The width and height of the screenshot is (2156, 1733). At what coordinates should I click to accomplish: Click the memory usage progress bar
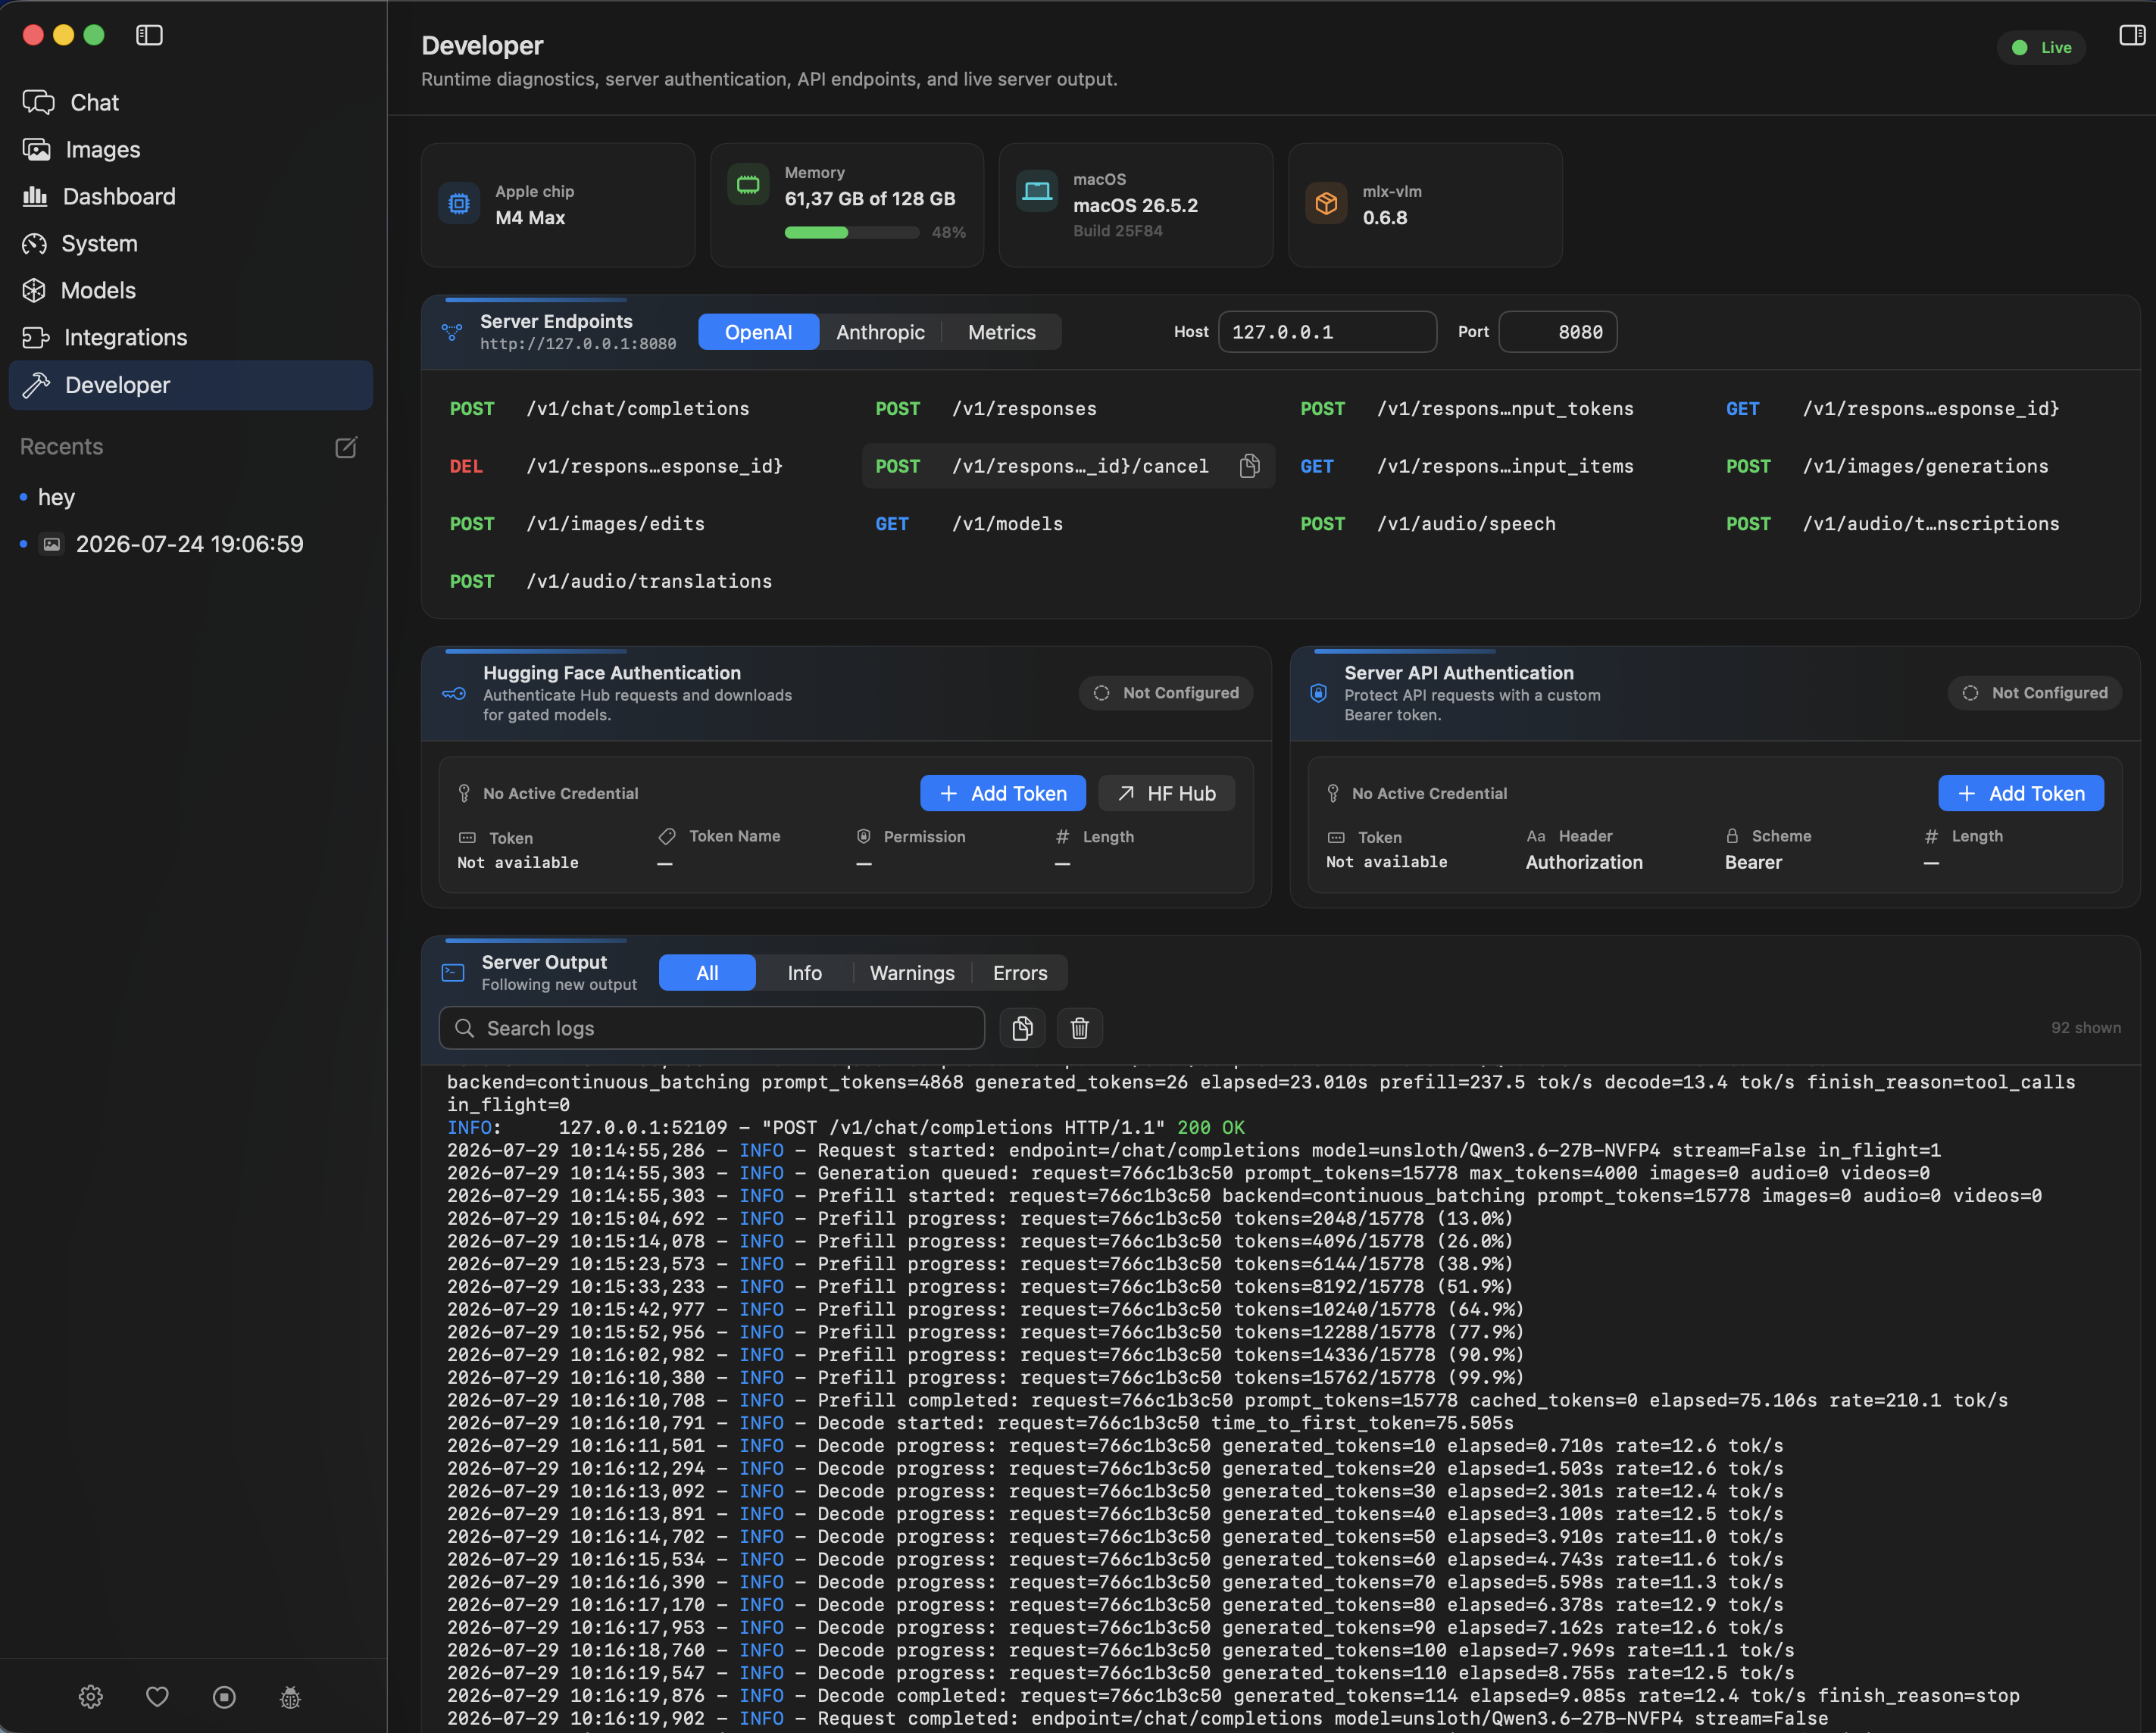click(851, 232)
